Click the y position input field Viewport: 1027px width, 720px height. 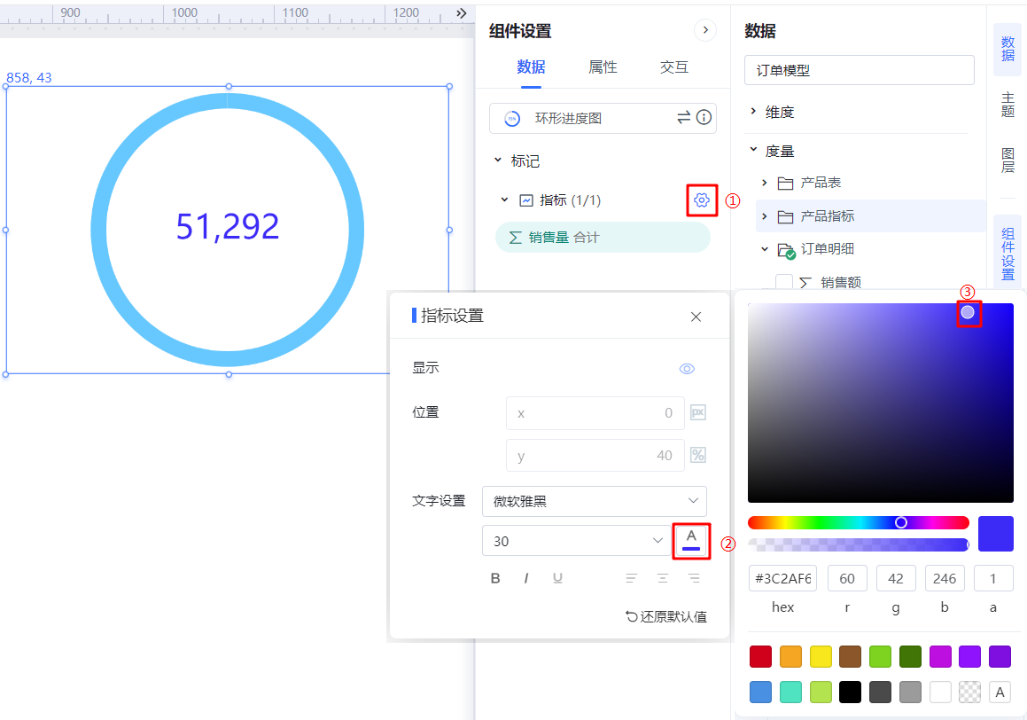click(x=595, y=456)
